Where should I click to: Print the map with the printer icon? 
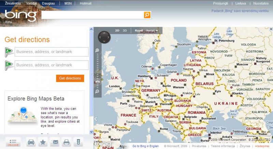click(67, 143)
